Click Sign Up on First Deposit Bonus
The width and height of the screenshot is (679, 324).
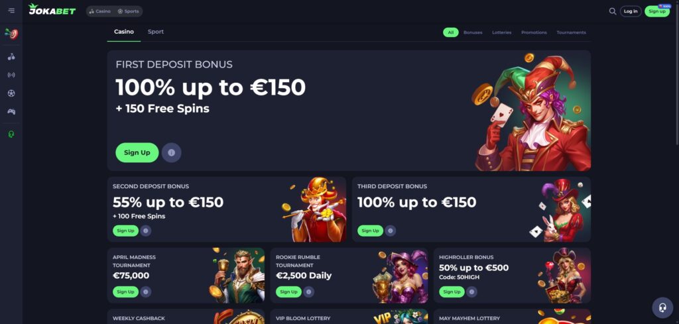137,152
